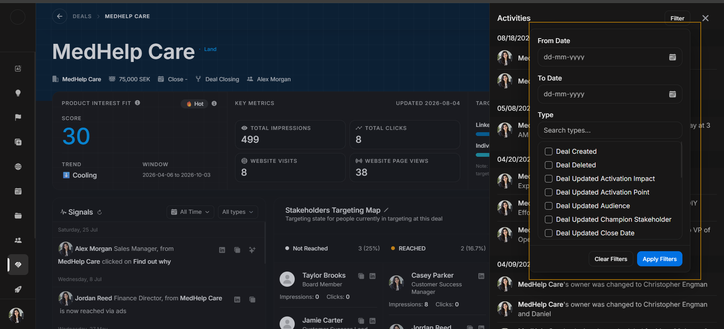Open the folder icon in the sidebar
Viewport: 724px width, 329px height.
pos(18,216)
